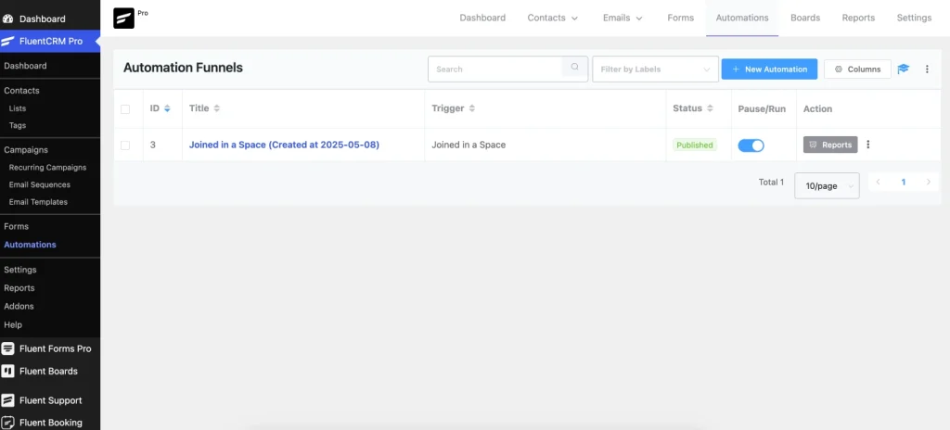This screenshot has height=430, width=950.
Task: Open row 3 three-dot actions menu
Action: coord(868,145)
